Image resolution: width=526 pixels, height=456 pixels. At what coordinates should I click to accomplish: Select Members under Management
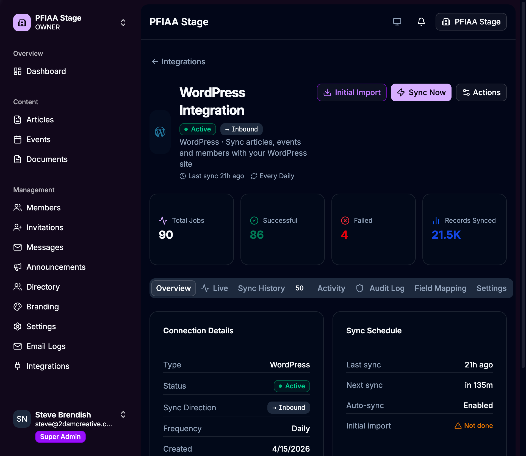point(37,208)
